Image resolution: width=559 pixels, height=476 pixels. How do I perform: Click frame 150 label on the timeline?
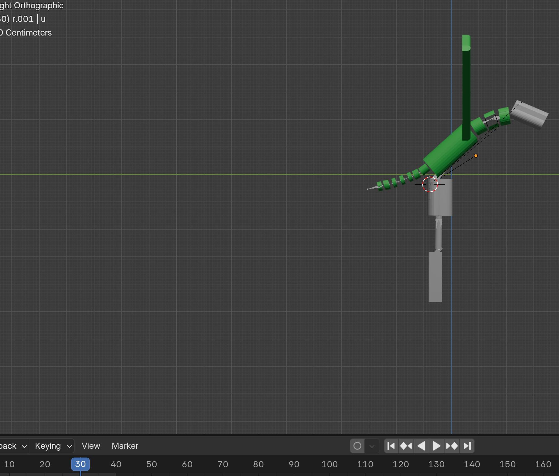507,464
